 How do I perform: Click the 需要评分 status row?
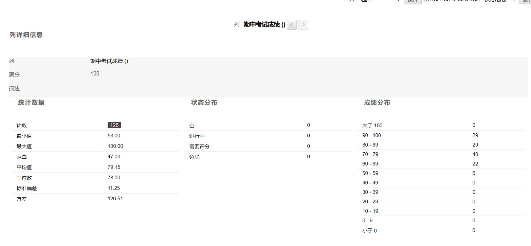click(200, 146)
